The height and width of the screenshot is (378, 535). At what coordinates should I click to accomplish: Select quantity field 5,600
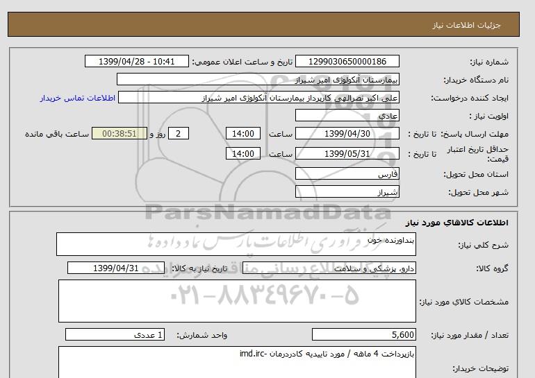point(363,335)
